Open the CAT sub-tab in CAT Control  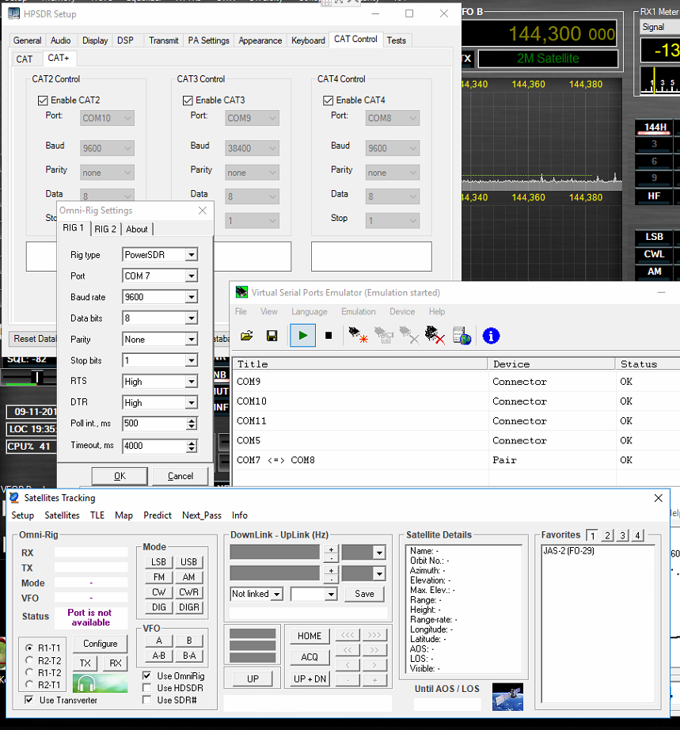click(x=25, y=59)
